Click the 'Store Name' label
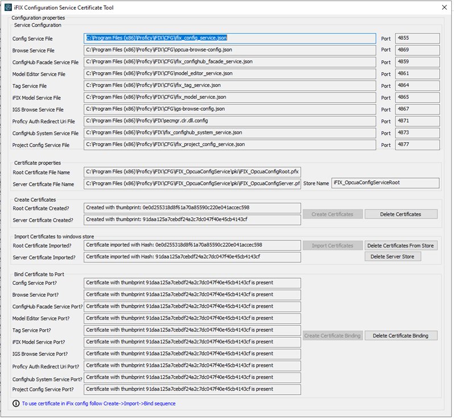The image size is (454, 418). (x=316, y=184)
